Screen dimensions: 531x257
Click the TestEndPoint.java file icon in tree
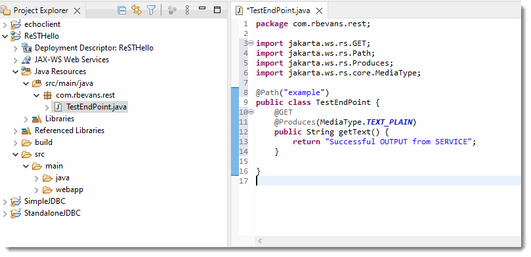[x=58, y=108]
